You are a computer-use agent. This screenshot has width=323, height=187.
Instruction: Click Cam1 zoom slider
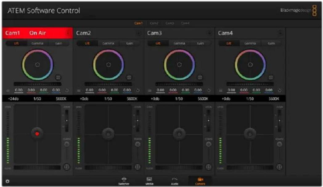67,121
